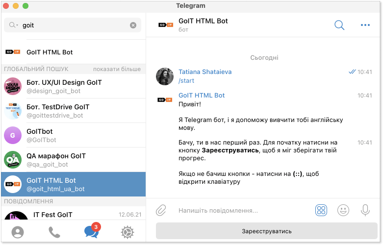Open the IT Fest GoIT message result
Image resolution: width=383 pixels, height=245 pixels.
[73, 213]
